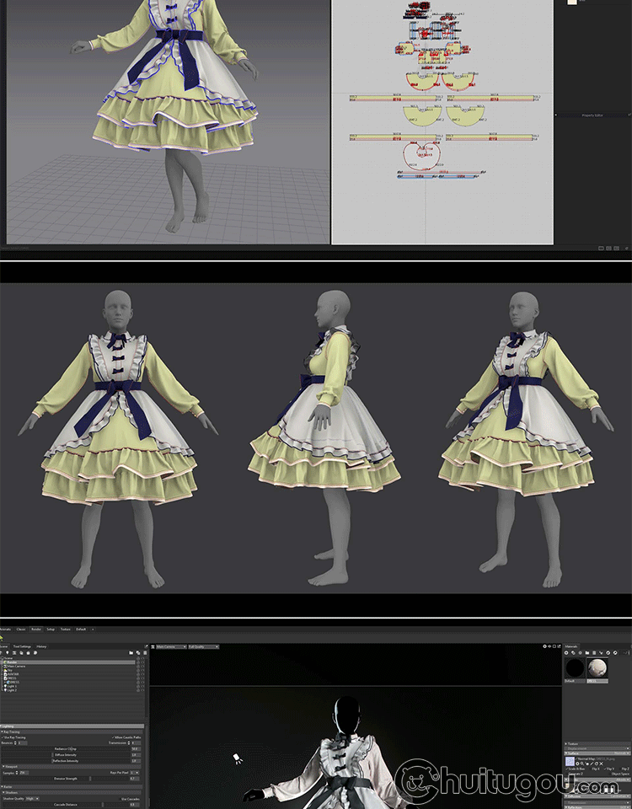This screenshot has width=632, height=809.
Task: Toggle Allow Caustic Paths checkbox
Action: [x=112, y=737]
